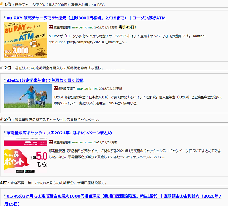Screen dimensions: 228x206
Task: Click the 家電量販店 article description text
Action: click(135, 154)
